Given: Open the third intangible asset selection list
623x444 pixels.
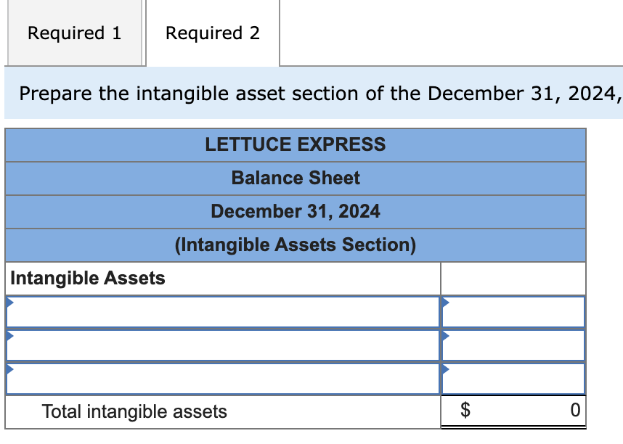Looking at the screenshot, I should pyautogui.click(x=218, y=379).
